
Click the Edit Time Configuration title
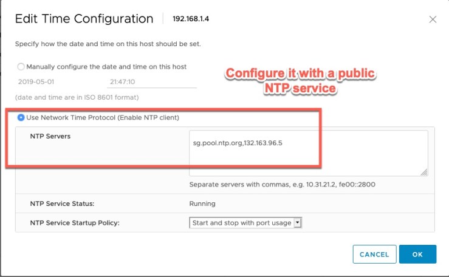click(84, 19)
